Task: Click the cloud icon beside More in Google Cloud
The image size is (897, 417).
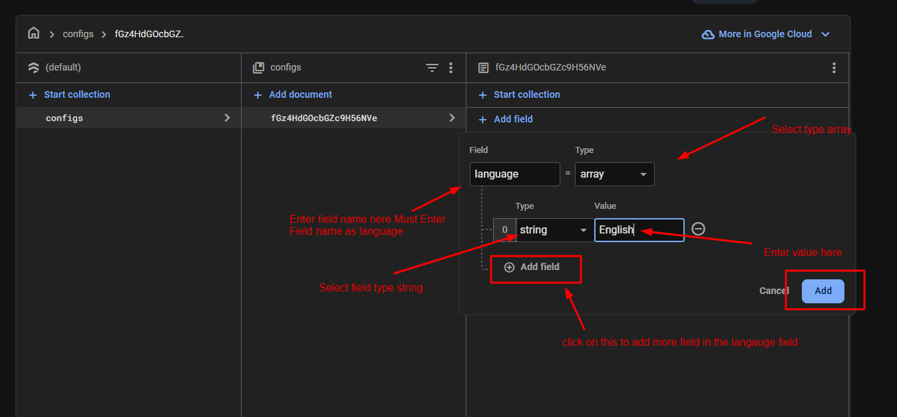Action: [708, 34]
